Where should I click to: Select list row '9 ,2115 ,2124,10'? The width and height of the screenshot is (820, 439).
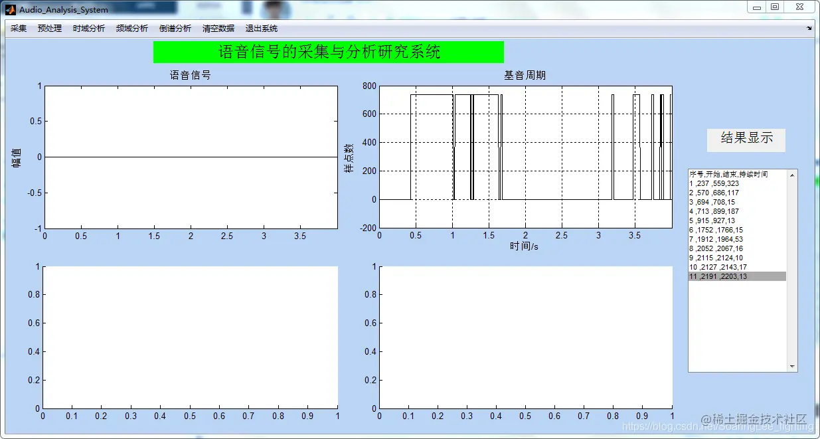737,258
